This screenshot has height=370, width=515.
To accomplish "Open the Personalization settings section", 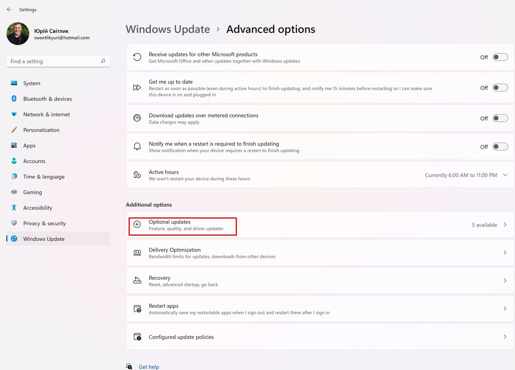I will point(41,130).
